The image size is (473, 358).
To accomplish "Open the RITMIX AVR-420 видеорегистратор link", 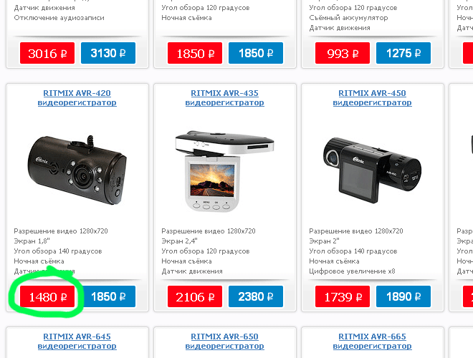I will point(77,97).
